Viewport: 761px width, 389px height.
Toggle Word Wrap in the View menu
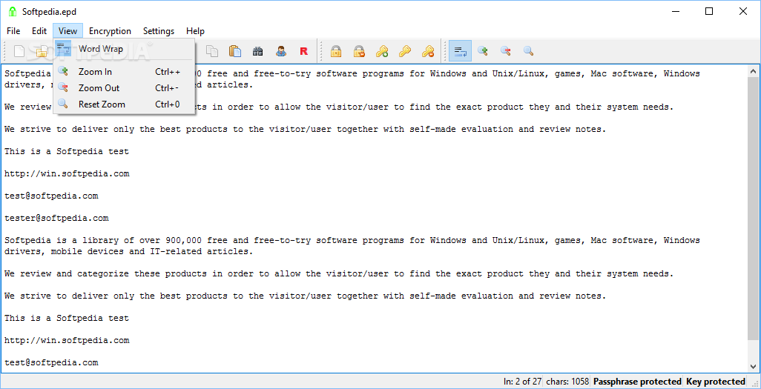124,48
